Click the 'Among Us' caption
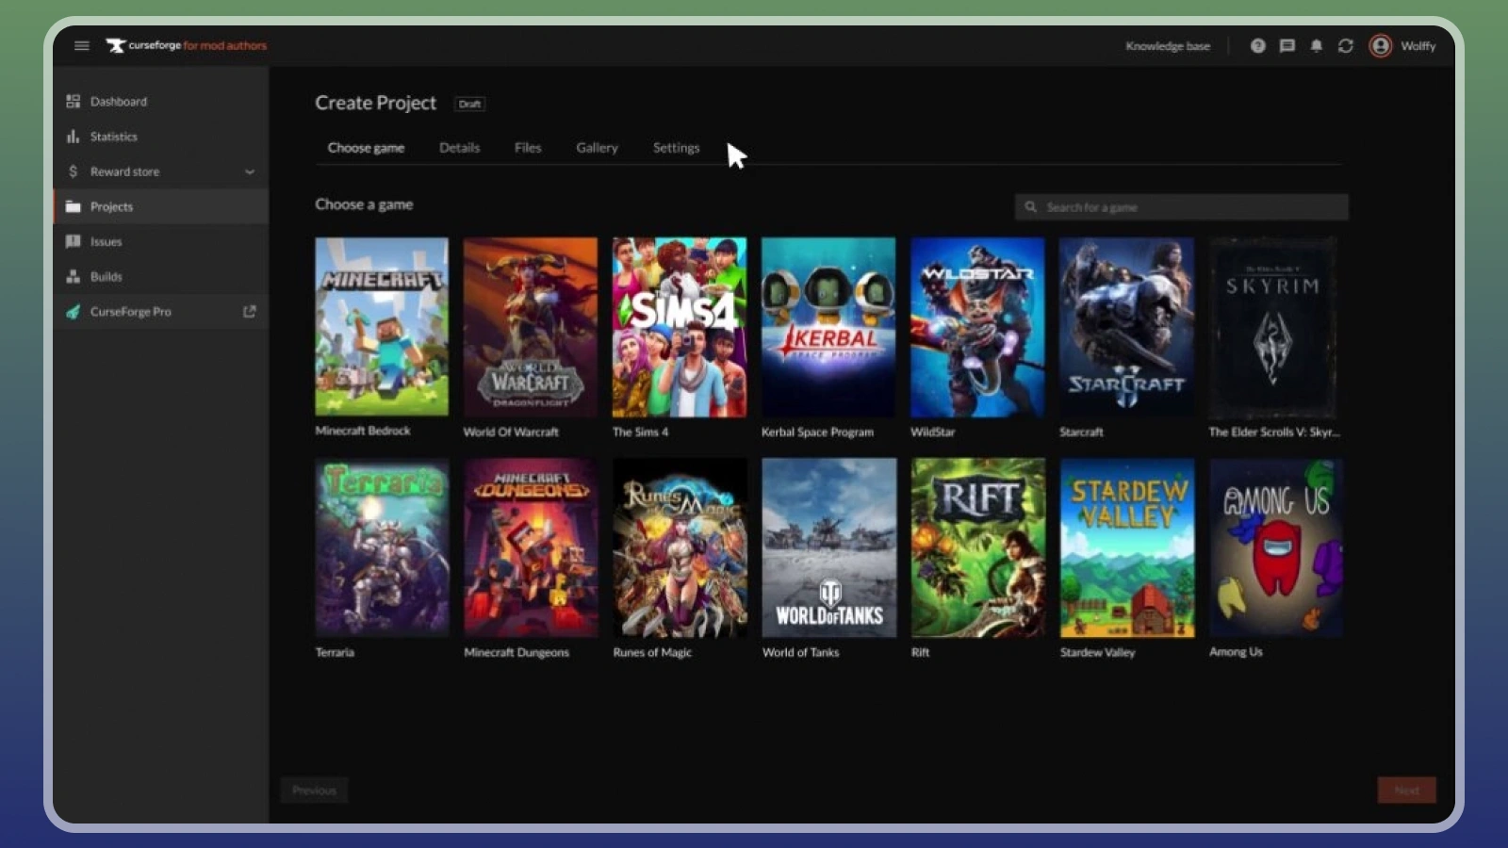Viewport: 1508px width, 848px height. tap(1236, 652)
